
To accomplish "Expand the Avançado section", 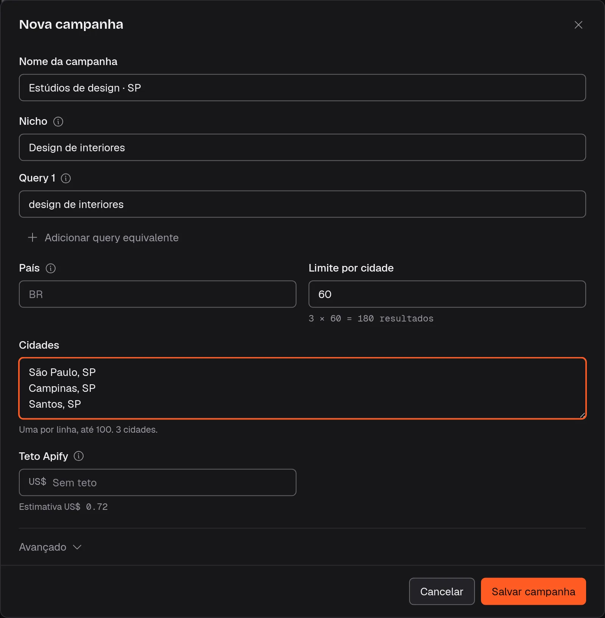I will coord(50,547).
